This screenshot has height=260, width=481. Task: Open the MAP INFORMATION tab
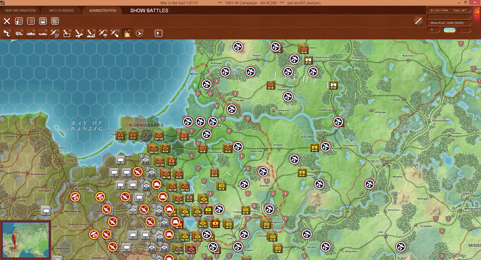(x=20, y=10)
